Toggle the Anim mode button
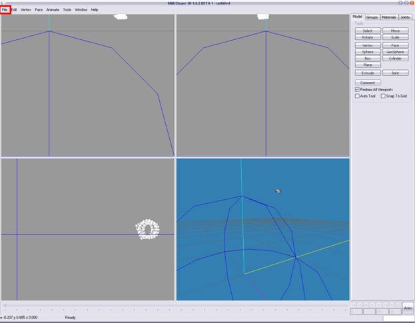 (x=408, y=308)
